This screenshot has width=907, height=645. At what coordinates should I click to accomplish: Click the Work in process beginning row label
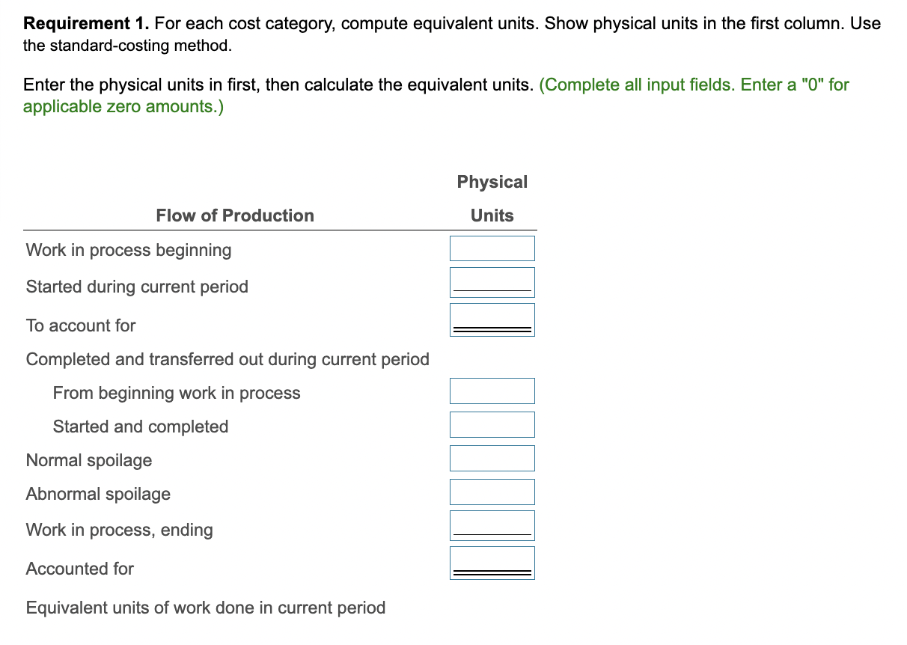pos(128,250)
